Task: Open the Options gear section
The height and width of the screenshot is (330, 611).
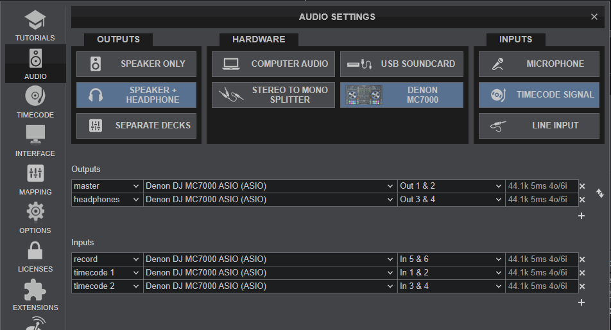Action: (35, 218)
